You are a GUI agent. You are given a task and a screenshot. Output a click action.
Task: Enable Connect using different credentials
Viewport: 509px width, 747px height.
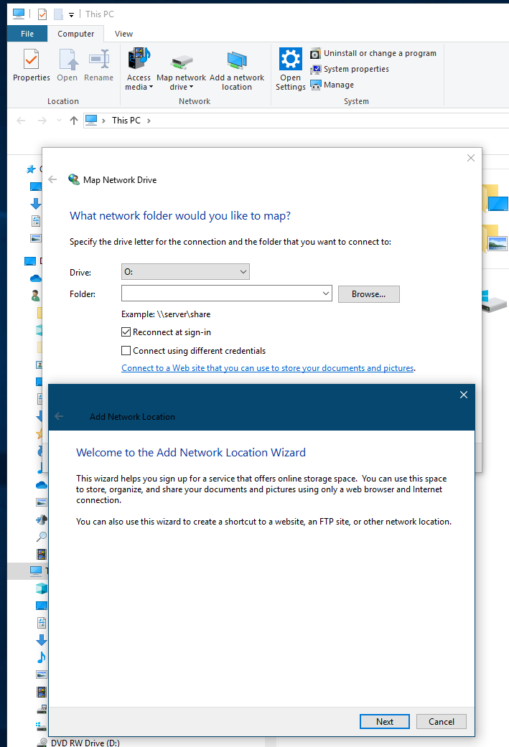[126, 351]
